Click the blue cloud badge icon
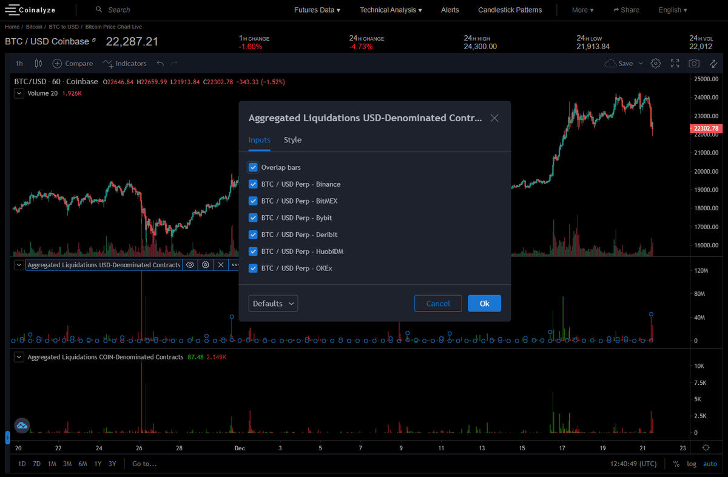The width and height of the screenshot is (728, 477). [22, 426]
